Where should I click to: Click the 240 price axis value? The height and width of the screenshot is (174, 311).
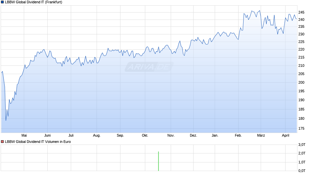coord(301,20)
